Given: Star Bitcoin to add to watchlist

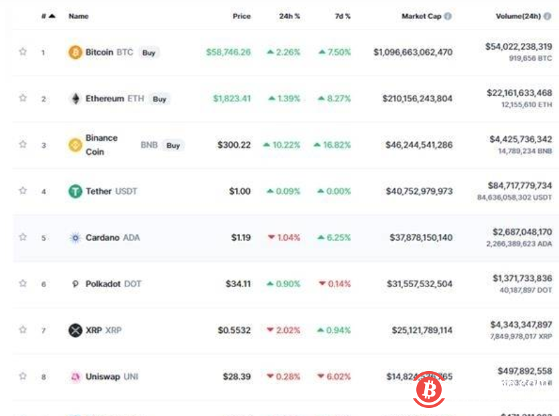Looking at the screenshot, I should [23, 52].
